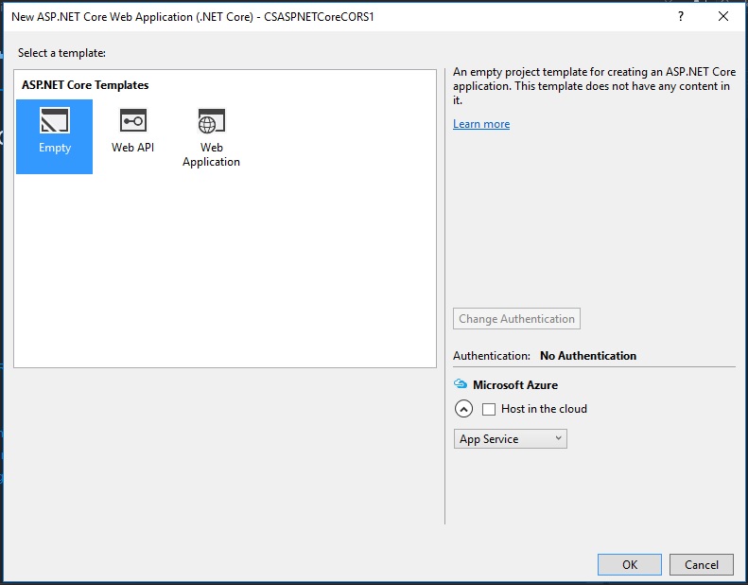Collapse the Microsoft Azure section chevron
The image size is (748, 585).
463,409
